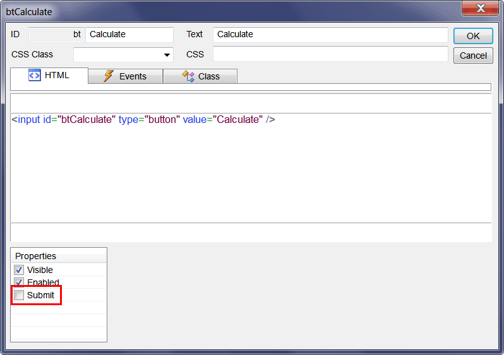Screen dimensions: 504x355
Task: Click the input tag code line
Action: click(143, 120)
